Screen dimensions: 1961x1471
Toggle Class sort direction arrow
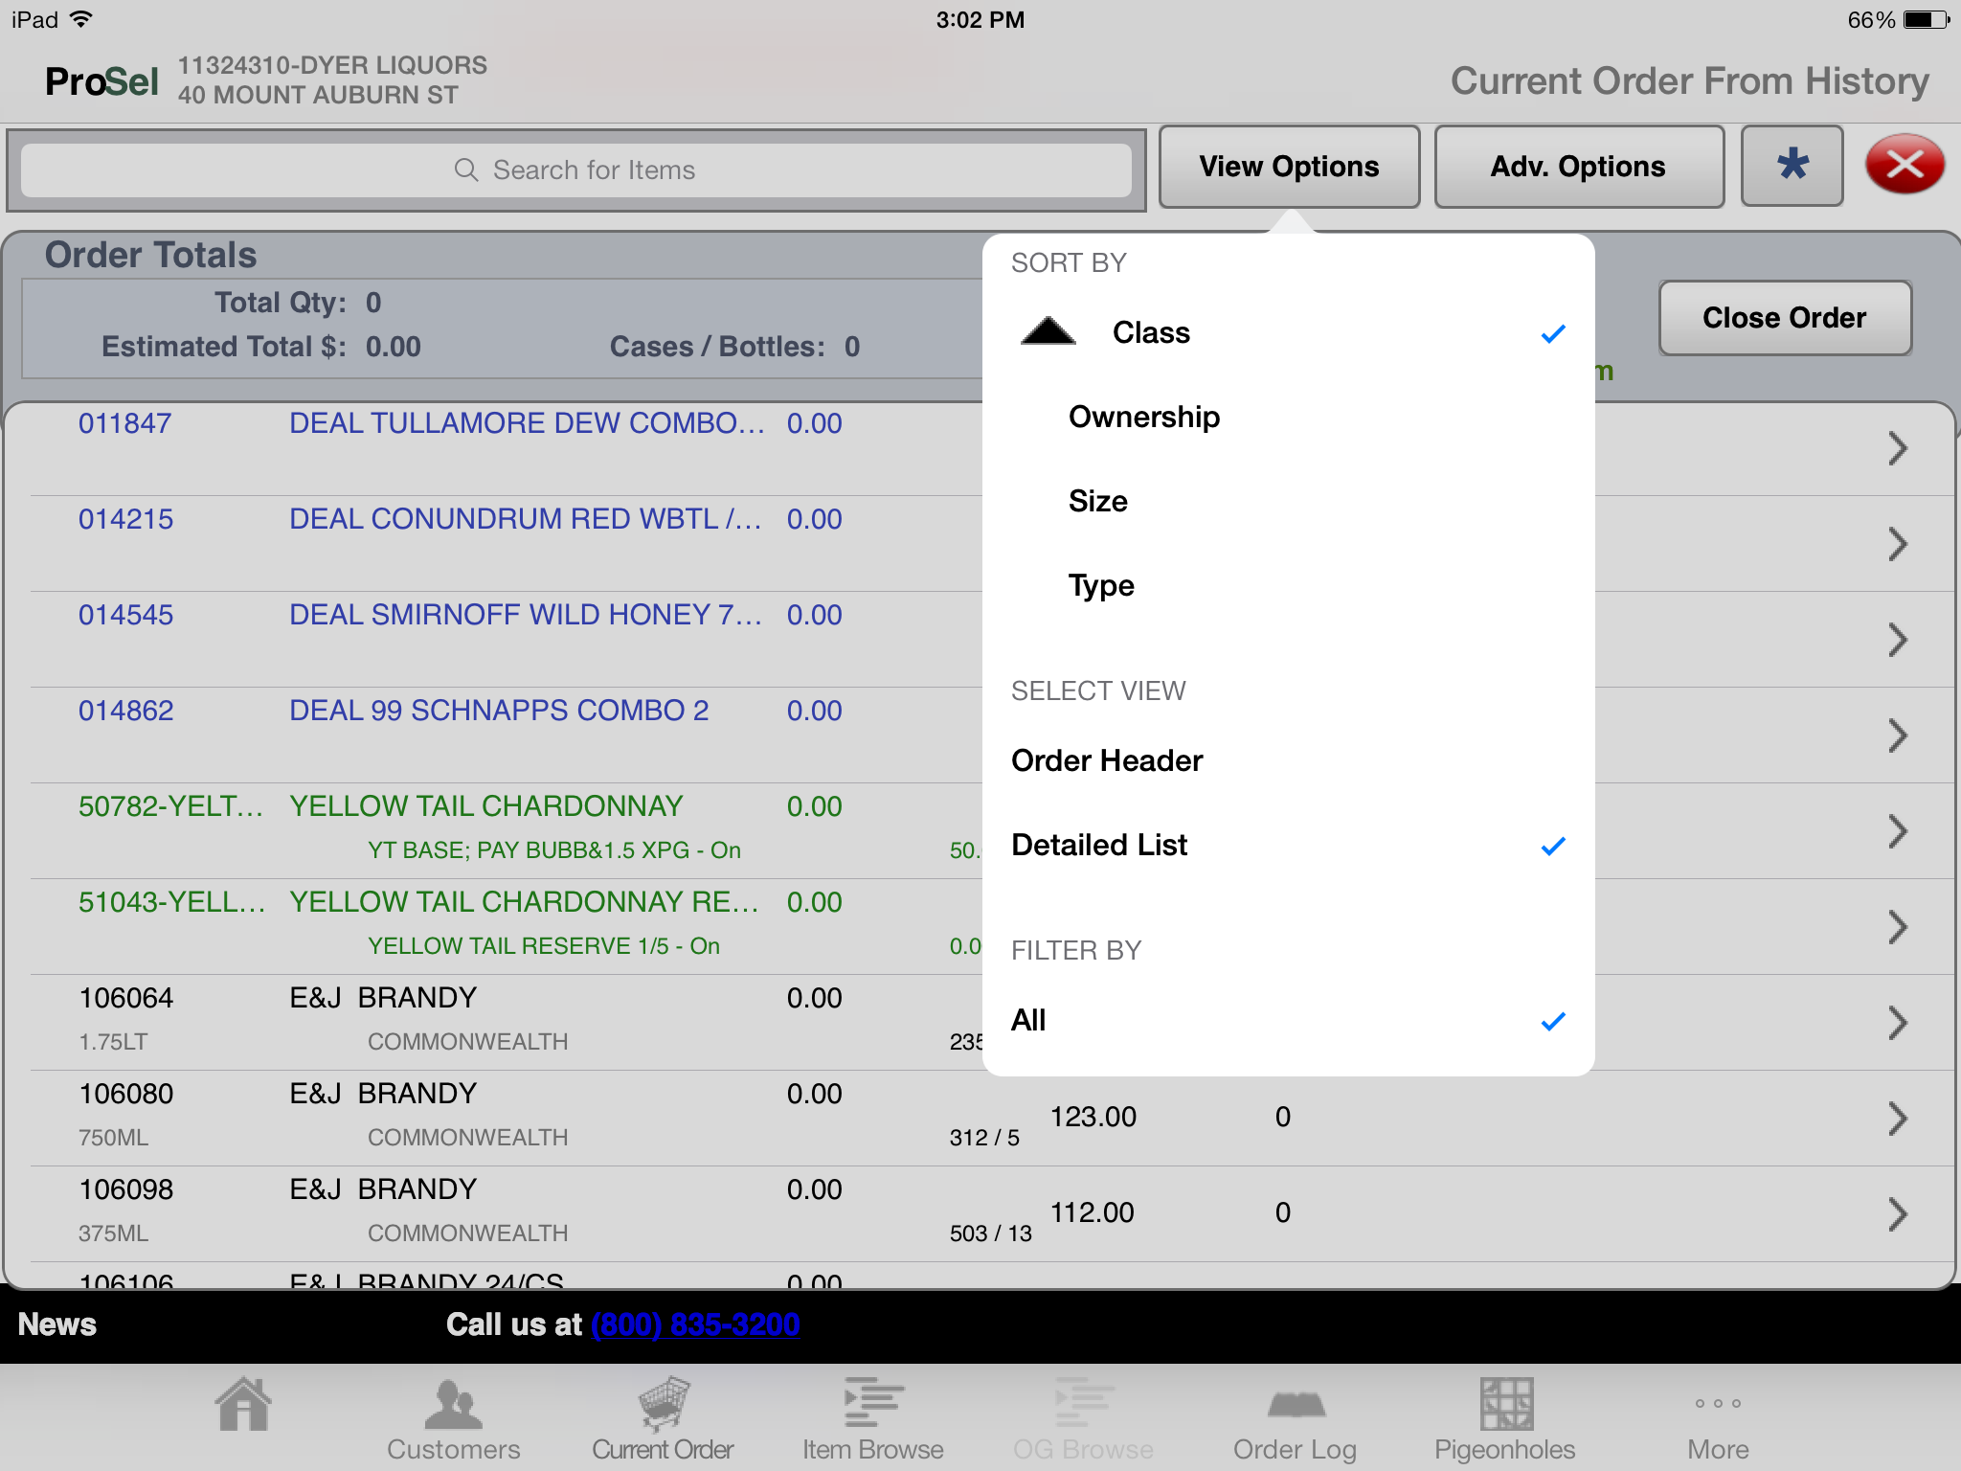point(1048,331)
